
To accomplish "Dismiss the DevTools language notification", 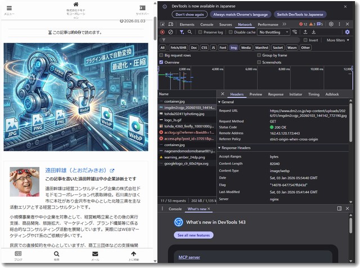I will point(345,7).
